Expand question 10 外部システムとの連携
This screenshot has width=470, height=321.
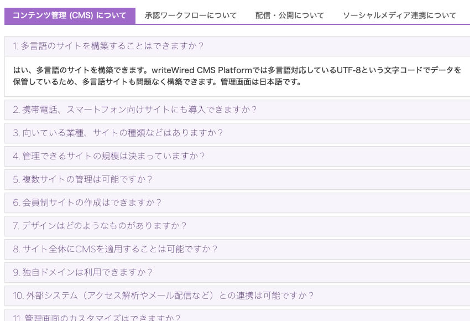[x=237, y=296]
